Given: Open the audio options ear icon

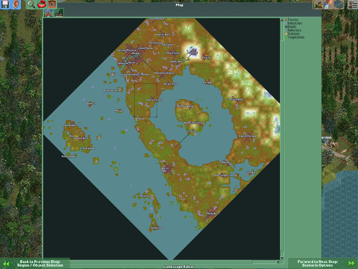Looking at the screenshot, I should point(15,4).
